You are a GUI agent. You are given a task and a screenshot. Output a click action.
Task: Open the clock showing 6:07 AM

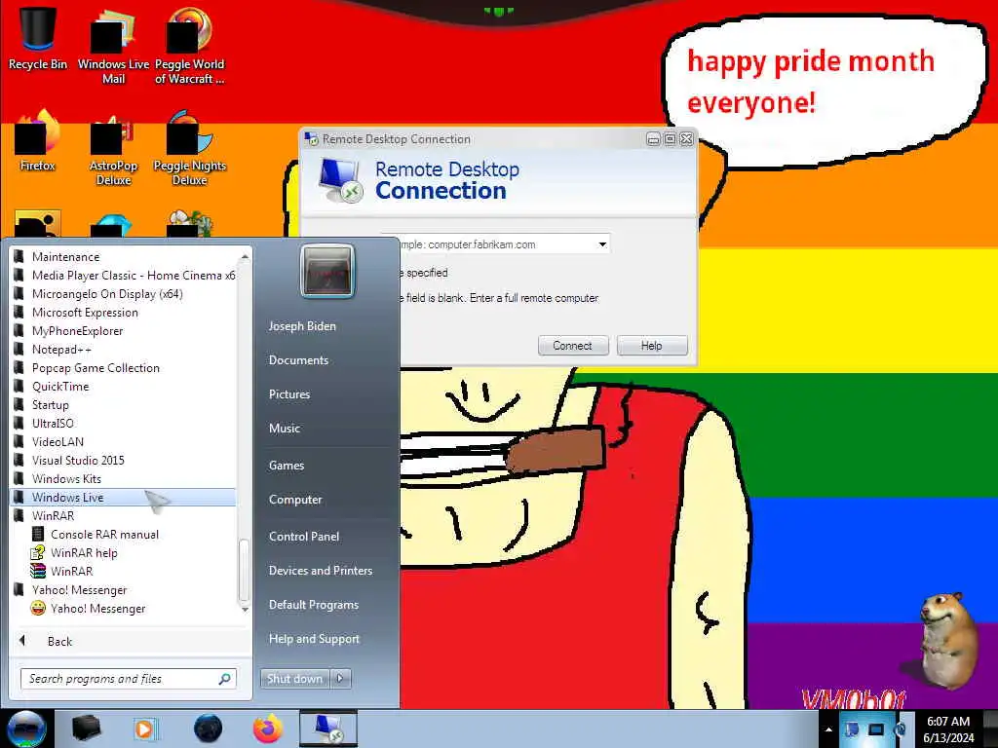(948, 729)
